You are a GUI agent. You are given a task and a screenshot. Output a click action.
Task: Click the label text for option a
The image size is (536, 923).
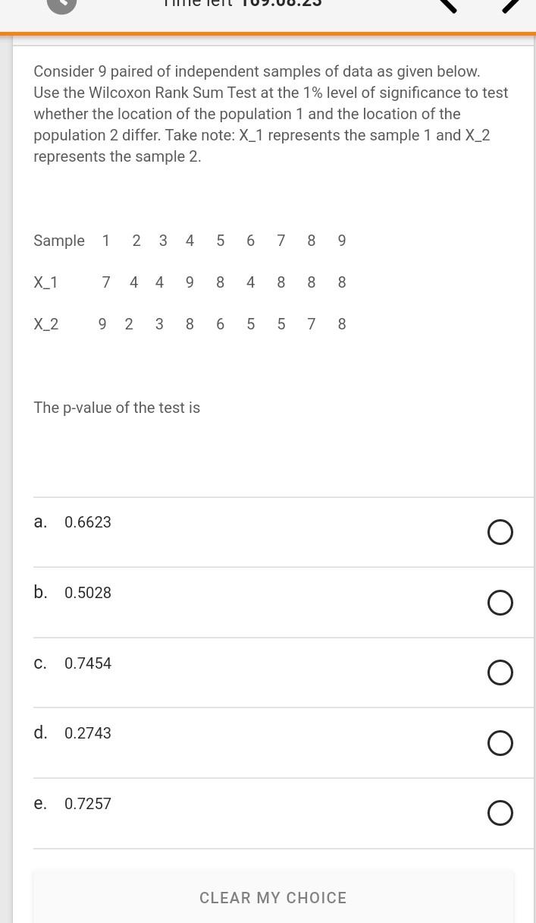click(x=87, y=522)
